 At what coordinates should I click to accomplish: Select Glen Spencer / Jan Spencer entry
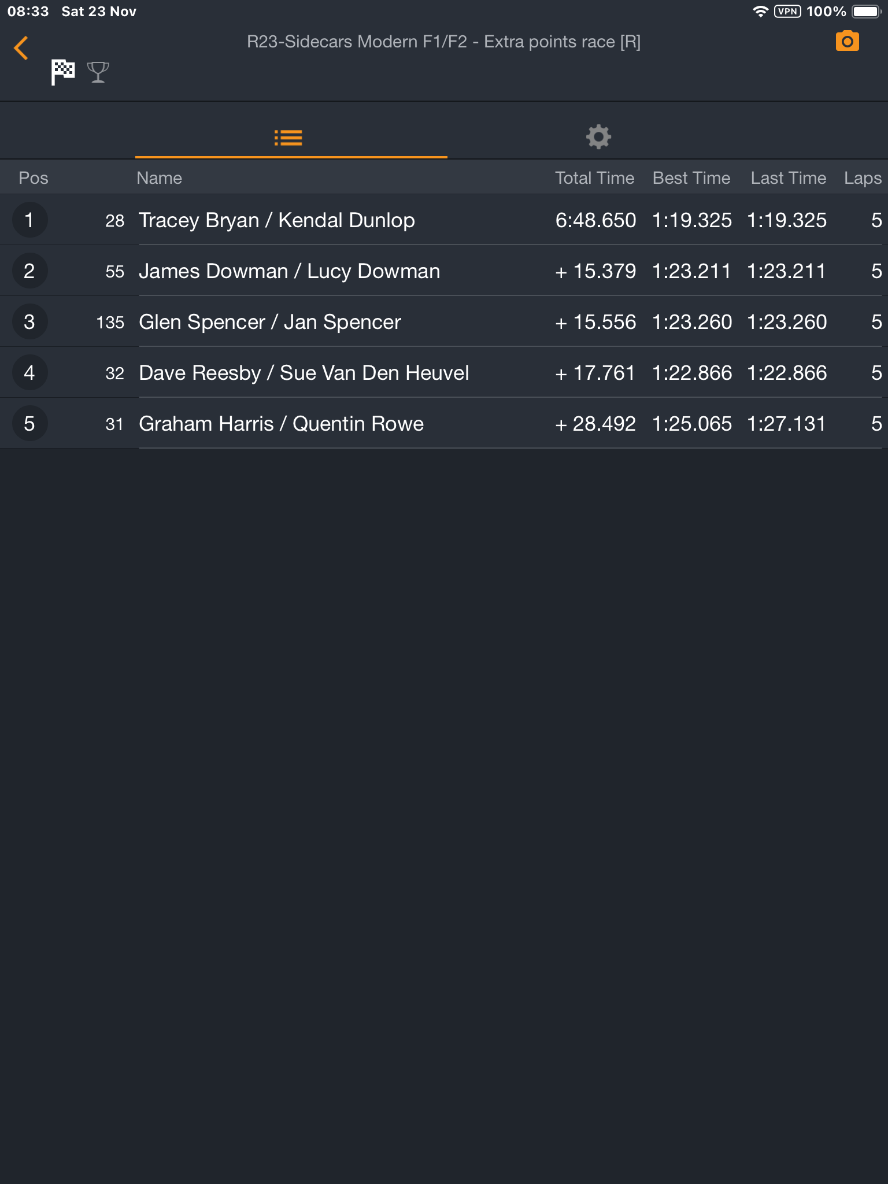tap(444, 321)
